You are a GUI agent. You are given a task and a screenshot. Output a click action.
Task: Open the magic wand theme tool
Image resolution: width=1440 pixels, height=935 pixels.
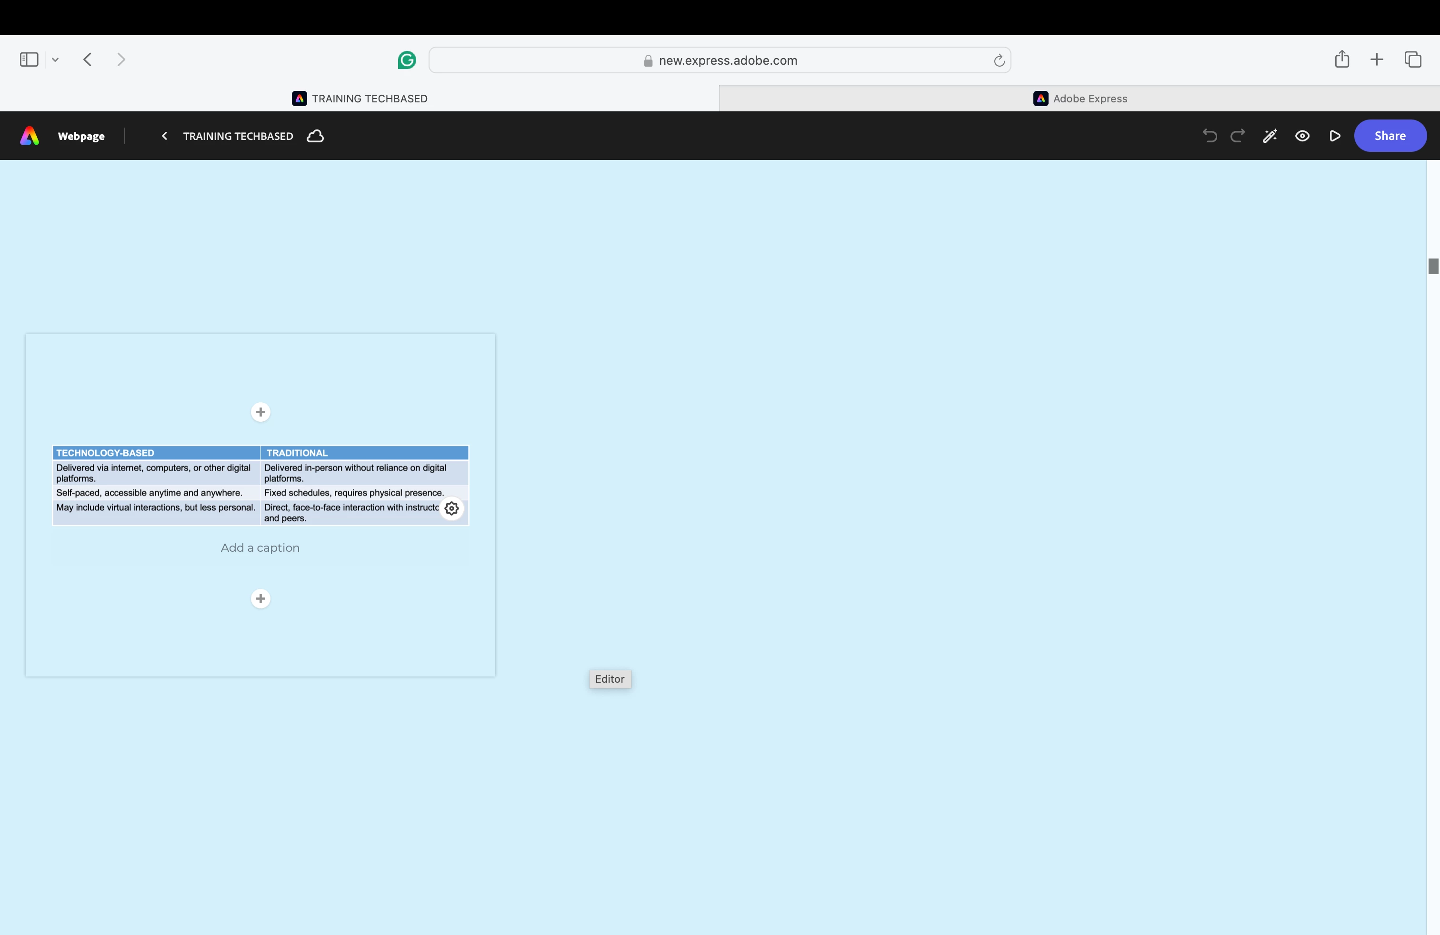[1270, 136]
